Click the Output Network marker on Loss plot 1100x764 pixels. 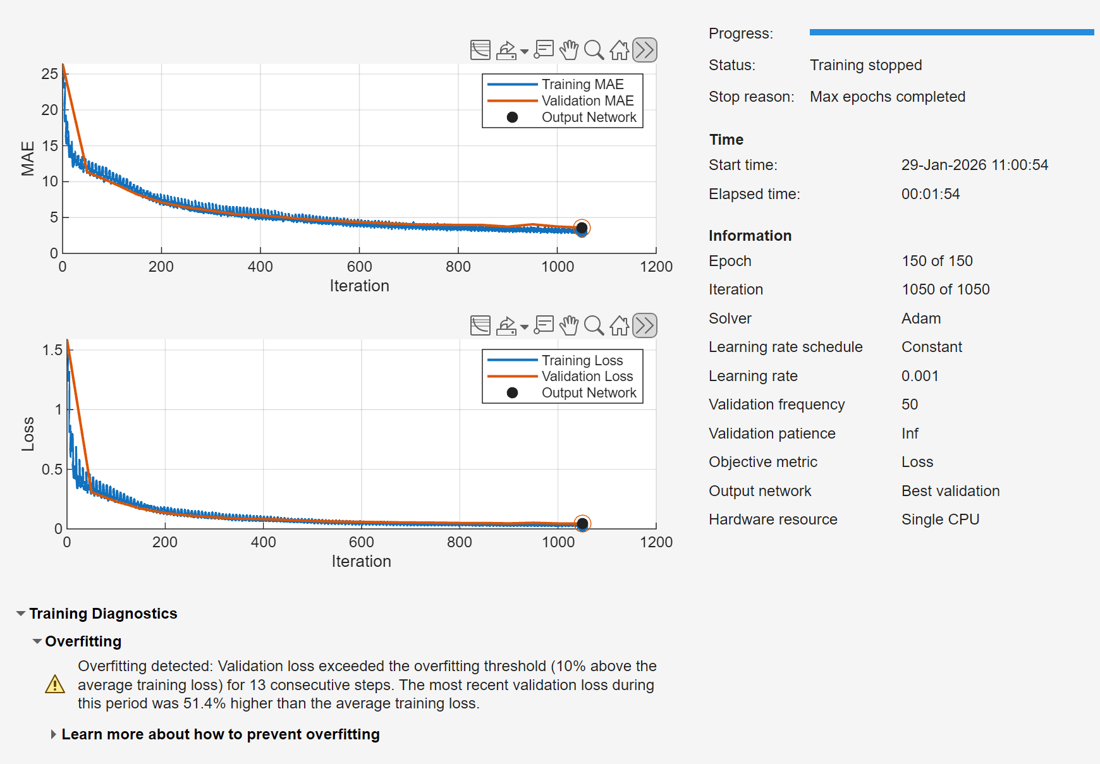(582, 524)
